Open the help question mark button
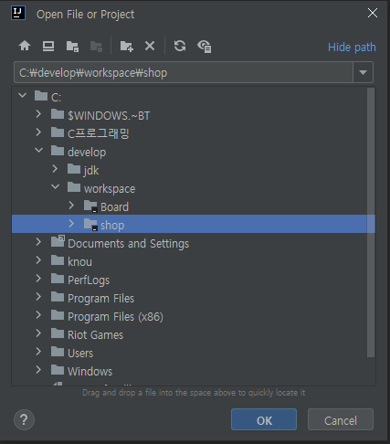 coord(24,419)
